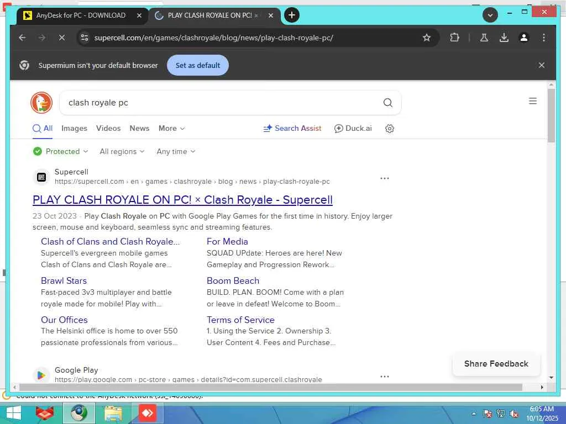The height and width of the screenshot is (424, 566).
Task: Bookmark this page with the star
Action: tap(427, 38)
